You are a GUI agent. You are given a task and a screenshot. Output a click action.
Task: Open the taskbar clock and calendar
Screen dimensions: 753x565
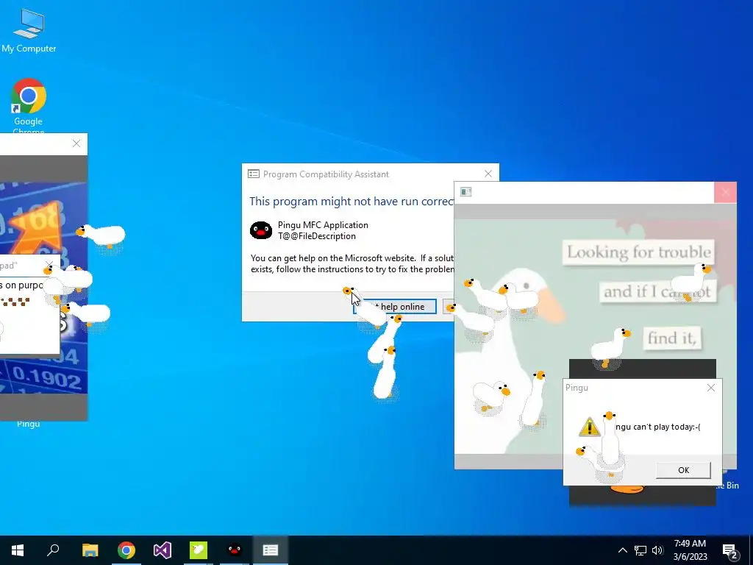690,550
